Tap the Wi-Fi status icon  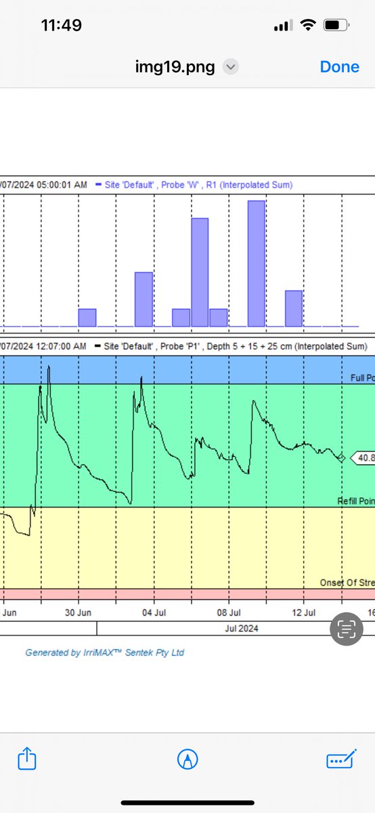pyautogui.click(x=308, y=25)
